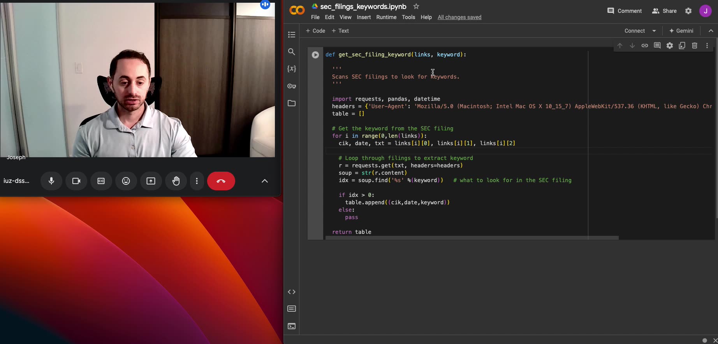Click the notebook title sec_filings_keywords.ipynb
718x344 pixels.
pyautogui.click(x=363, y=6)
